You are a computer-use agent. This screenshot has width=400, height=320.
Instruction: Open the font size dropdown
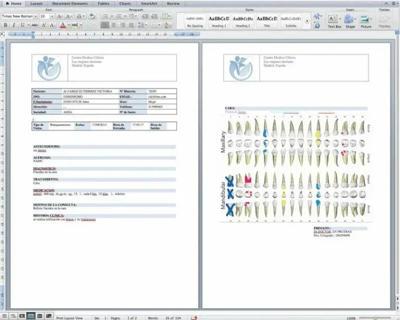coord(52,16)
